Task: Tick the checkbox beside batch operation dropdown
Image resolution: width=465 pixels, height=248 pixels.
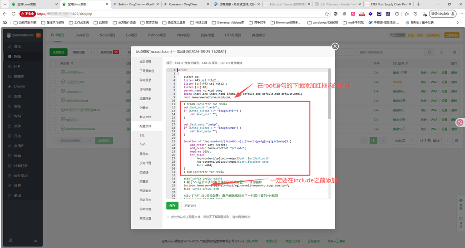Action: click(54, 141)
